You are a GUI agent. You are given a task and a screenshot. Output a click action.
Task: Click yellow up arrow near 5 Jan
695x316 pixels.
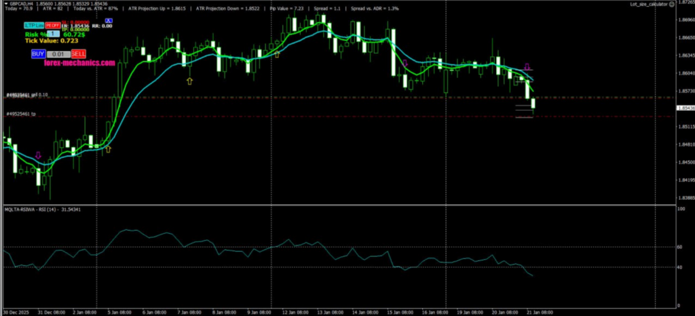point(108,149)
